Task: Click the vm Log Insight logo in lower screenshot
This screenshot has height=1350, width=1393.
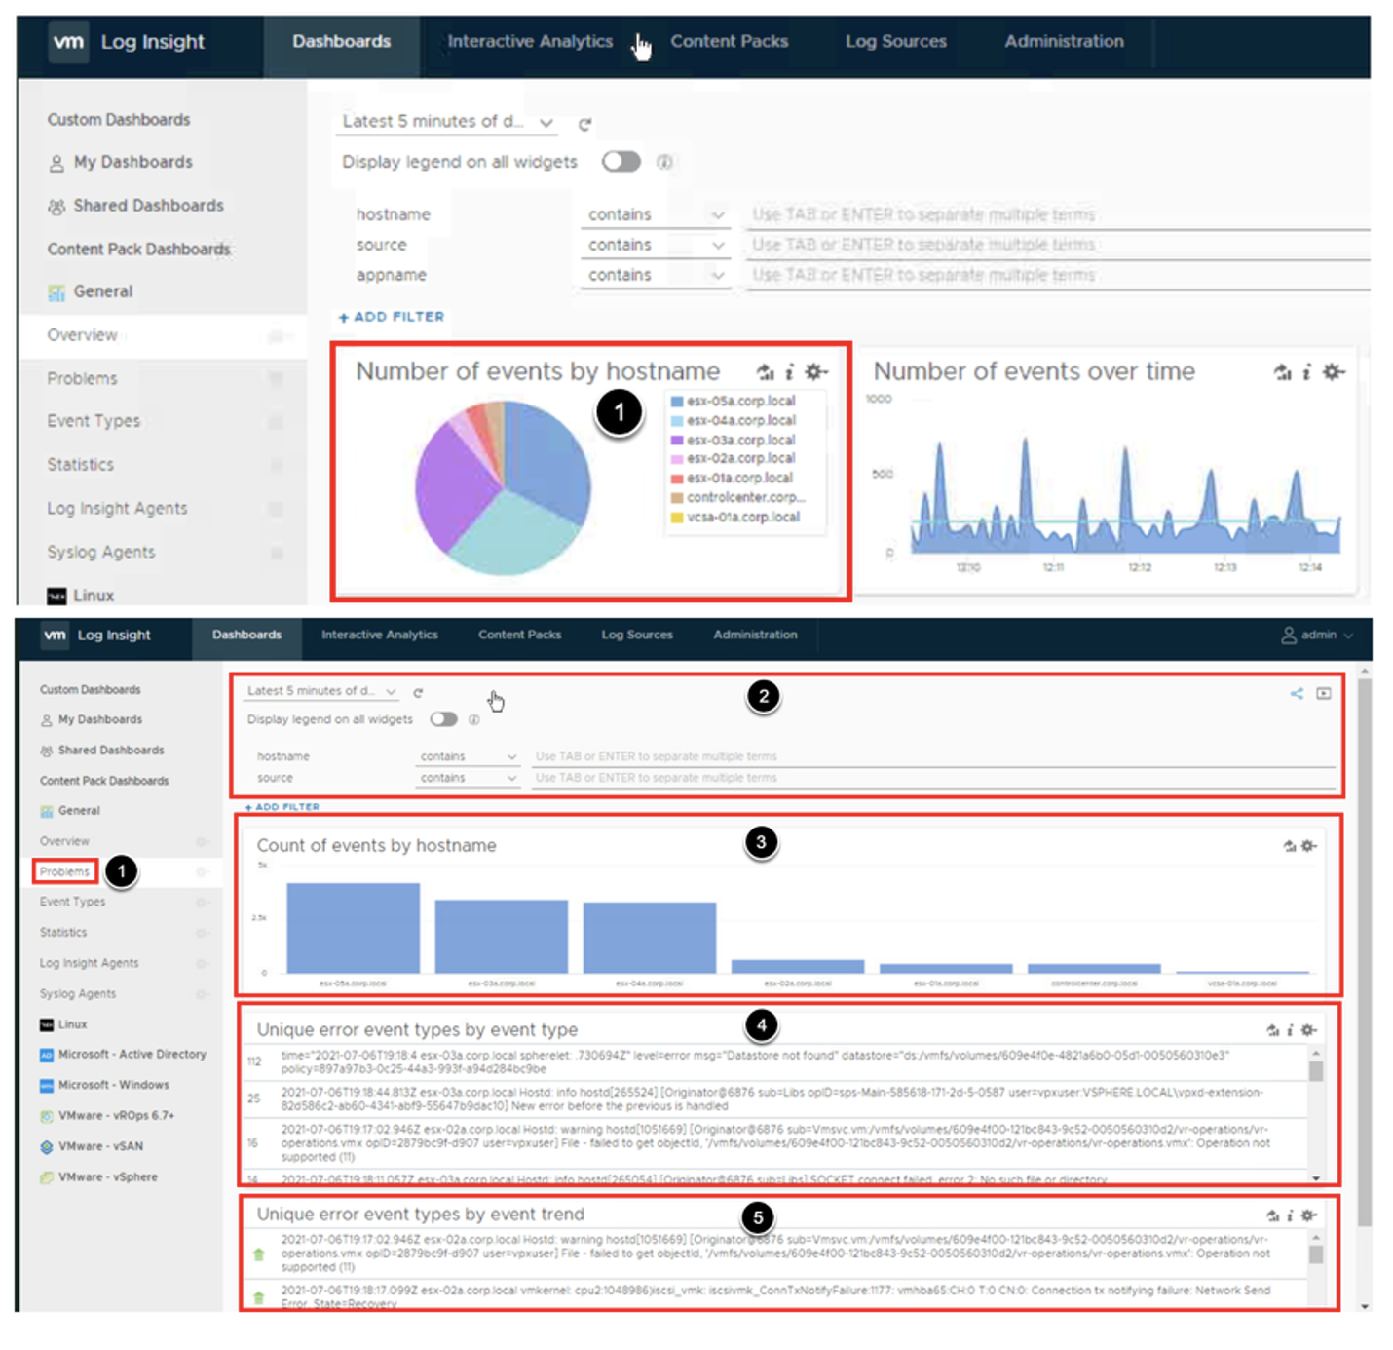Action: 96,636
